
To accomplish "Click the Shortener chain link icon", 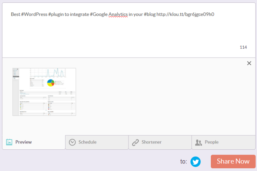I will (x=136, y=142).
